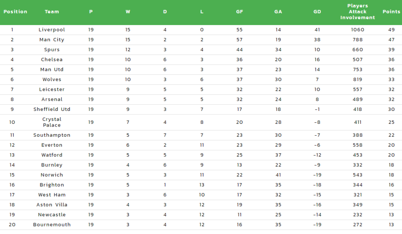Click Man City's 47 points value
The image size is (402, 234).
tap(391, 40)
